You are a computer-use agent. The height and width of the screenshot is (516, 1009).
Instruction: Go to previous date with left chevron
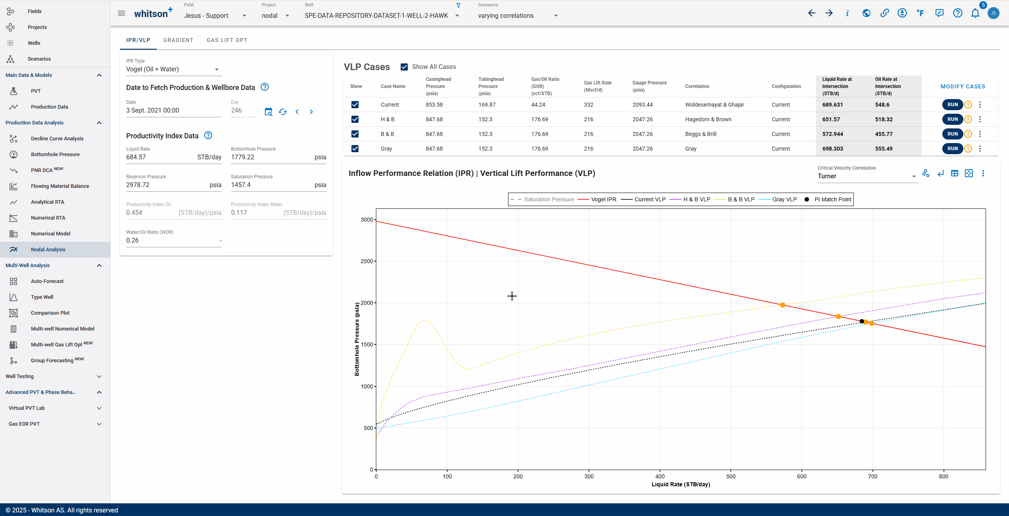pos(297,112)
